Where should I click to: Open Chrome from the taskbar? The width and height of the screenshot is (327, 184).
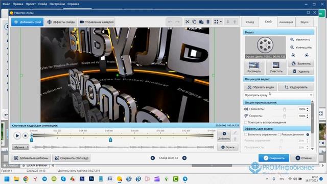26,179
